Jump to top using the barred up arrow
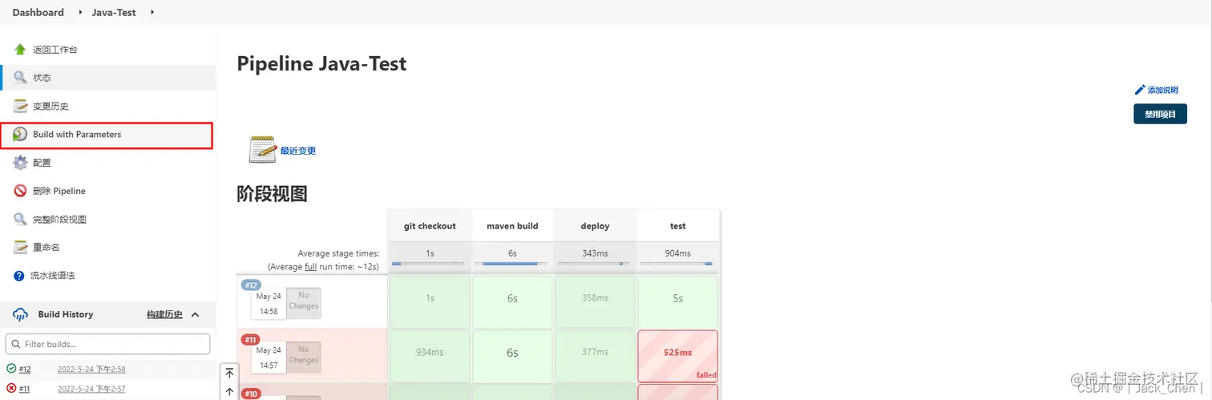The image size is (1212, 400). tap(229, 374)
